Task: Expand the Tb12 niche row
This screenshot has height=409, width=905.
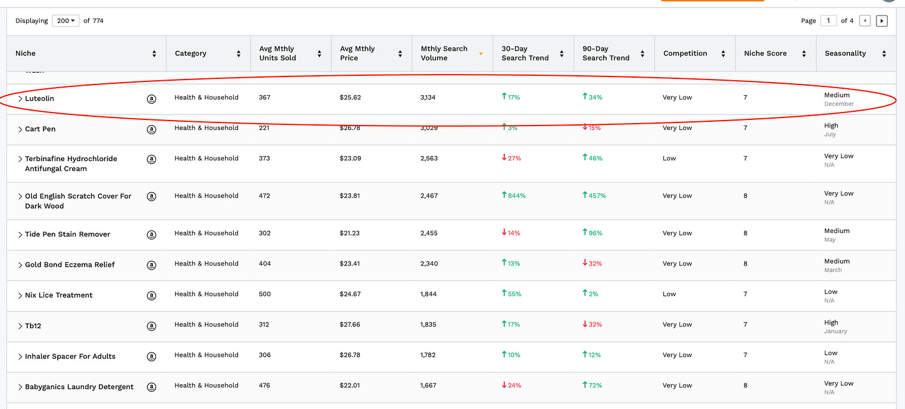Action: [x=20, y=326]
